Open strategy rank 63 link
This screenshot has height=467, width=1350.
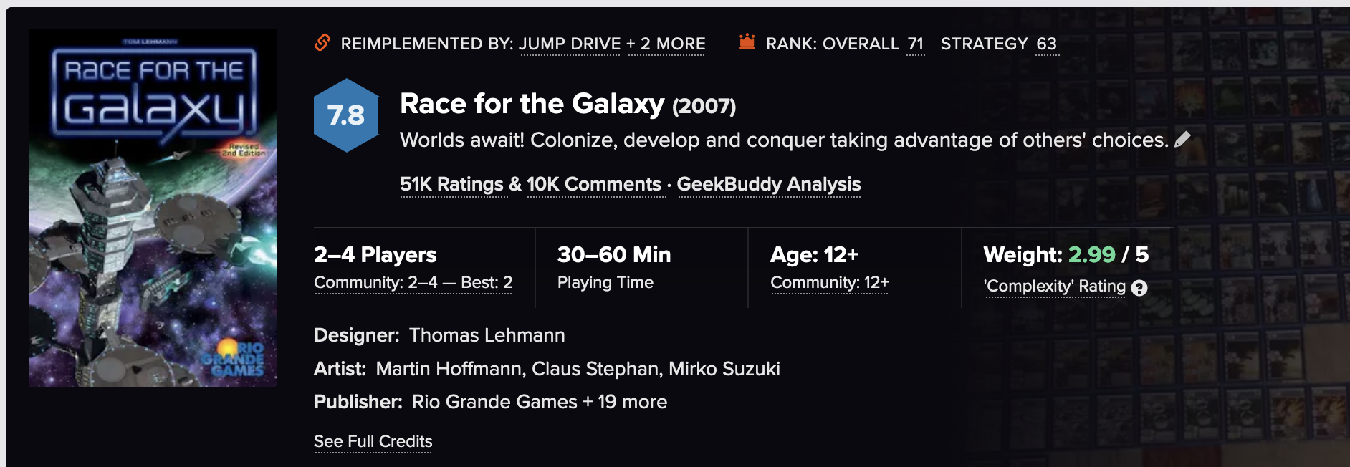tap(1046, 44)
